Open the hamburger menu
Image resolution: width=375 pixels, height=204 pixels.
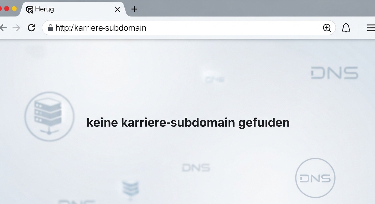coord(371,28)
